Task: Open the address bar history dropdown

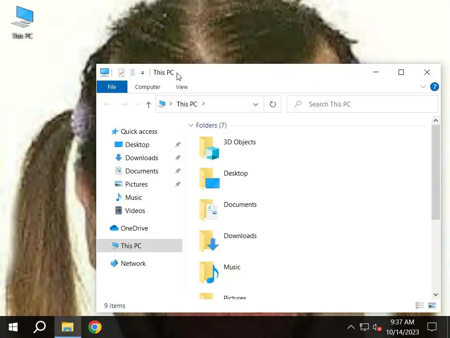Action: pos(255,104)
